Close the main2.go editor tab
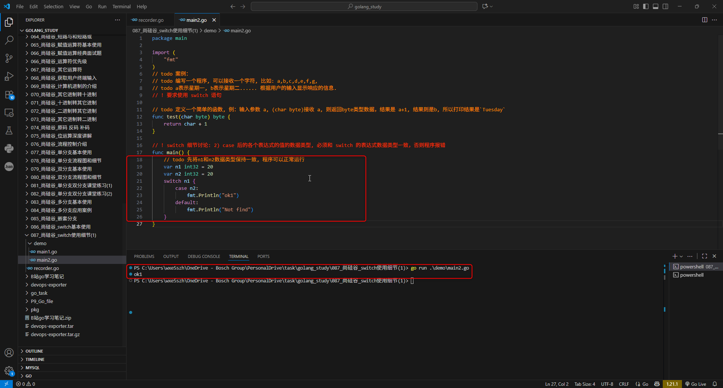 [x=214, y=20]
